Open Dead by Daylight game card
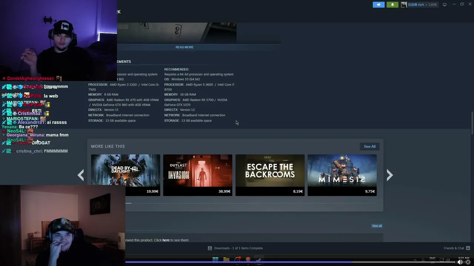The height and width of the screenshot is (266, 474). point(126,175)
